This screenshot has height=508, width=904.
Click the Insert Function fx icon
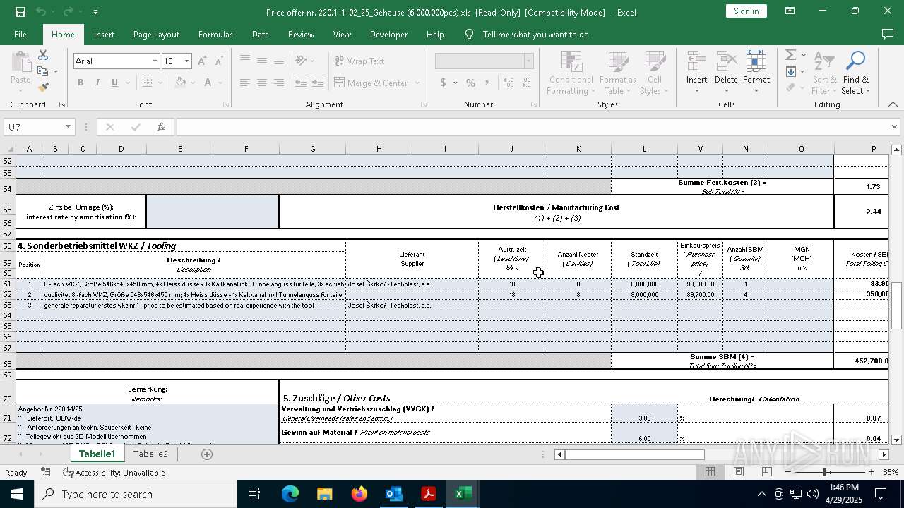click(x=161, y=127)
